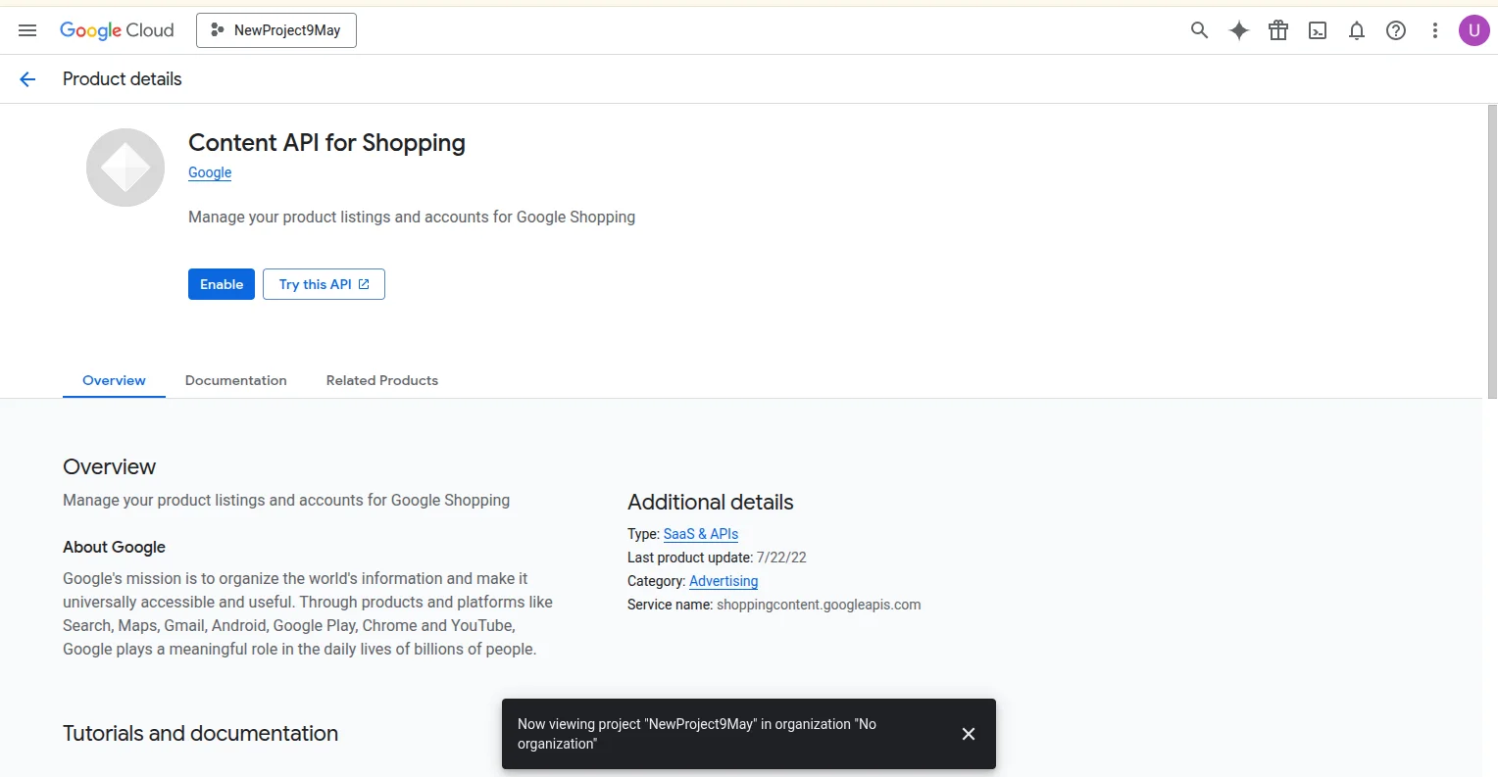Open the three-dot overflow menu

pos(1434,30)
